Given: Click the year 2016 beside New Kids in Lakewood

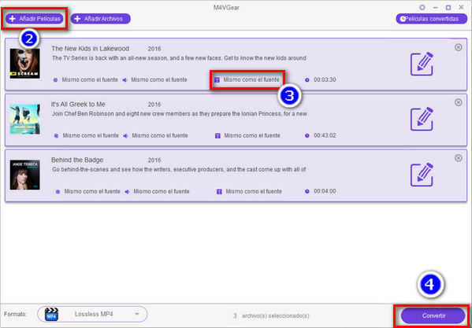Looking at the screenshot, I should pos(154,49).
